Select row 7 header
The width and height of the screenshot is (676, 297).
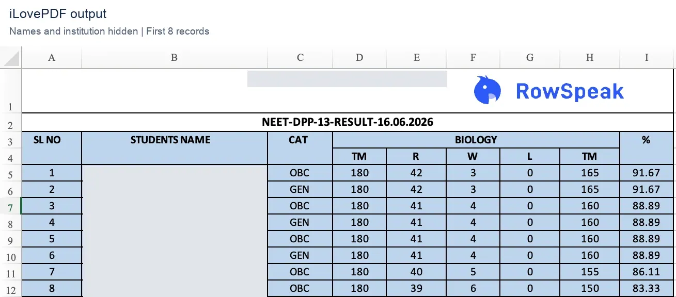click(x=11, y=206)
